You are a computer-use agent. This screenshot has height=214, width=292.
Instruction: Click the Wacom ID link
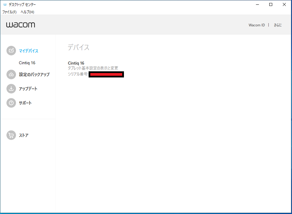(256, 25)
